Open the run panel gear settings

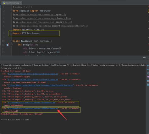coord(144,57)
